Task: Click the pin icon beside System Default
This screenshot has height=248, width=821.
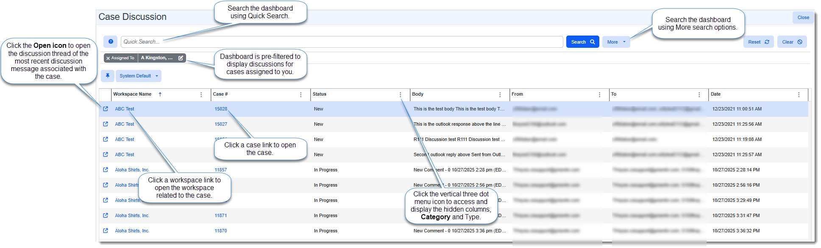Action: [108, 76]
